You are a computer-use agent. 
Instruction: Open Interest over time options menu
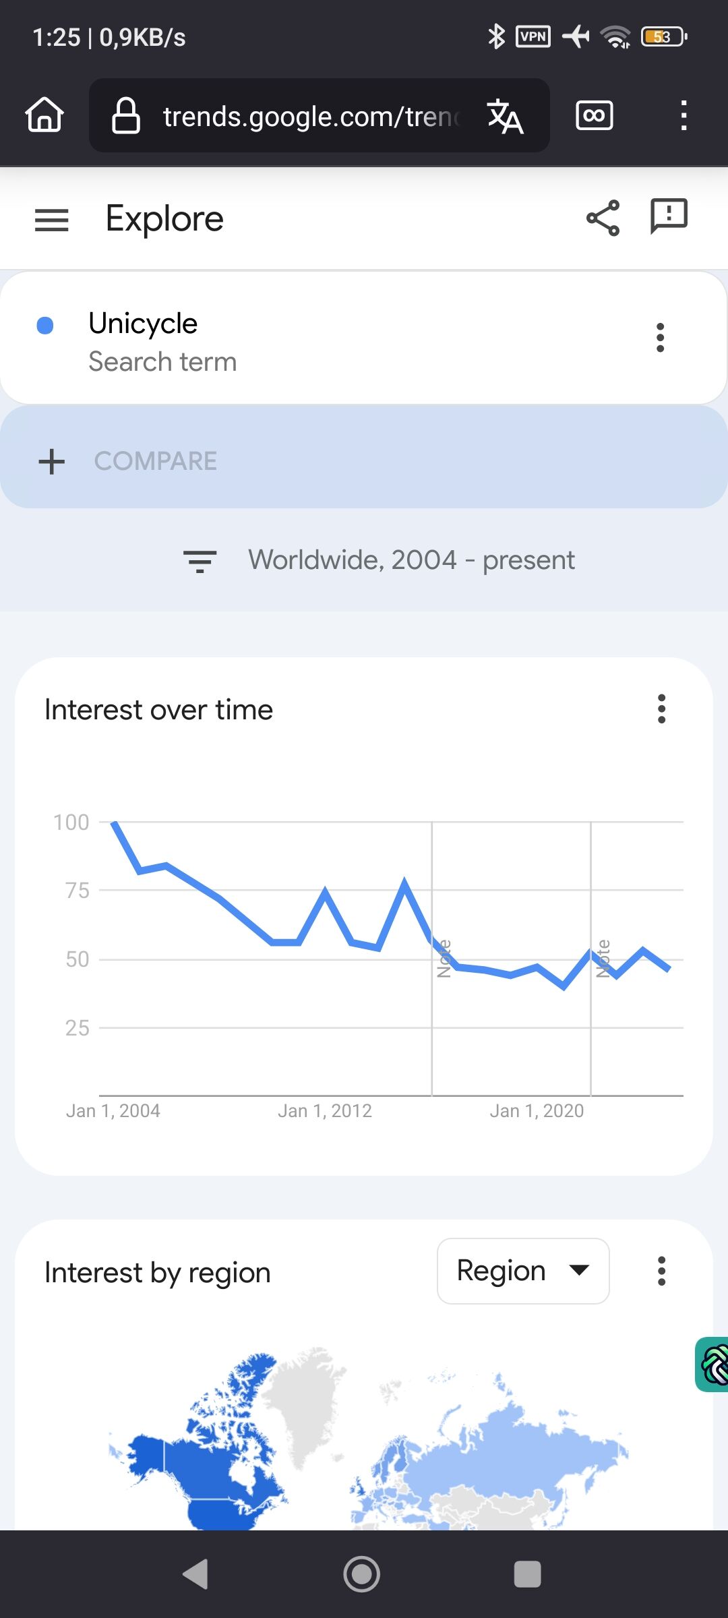(x=662, y=709)
